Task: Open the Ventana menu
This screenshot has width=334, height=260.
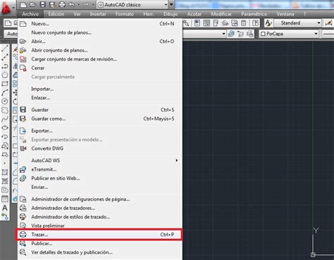Action: [x=285, y=14]
